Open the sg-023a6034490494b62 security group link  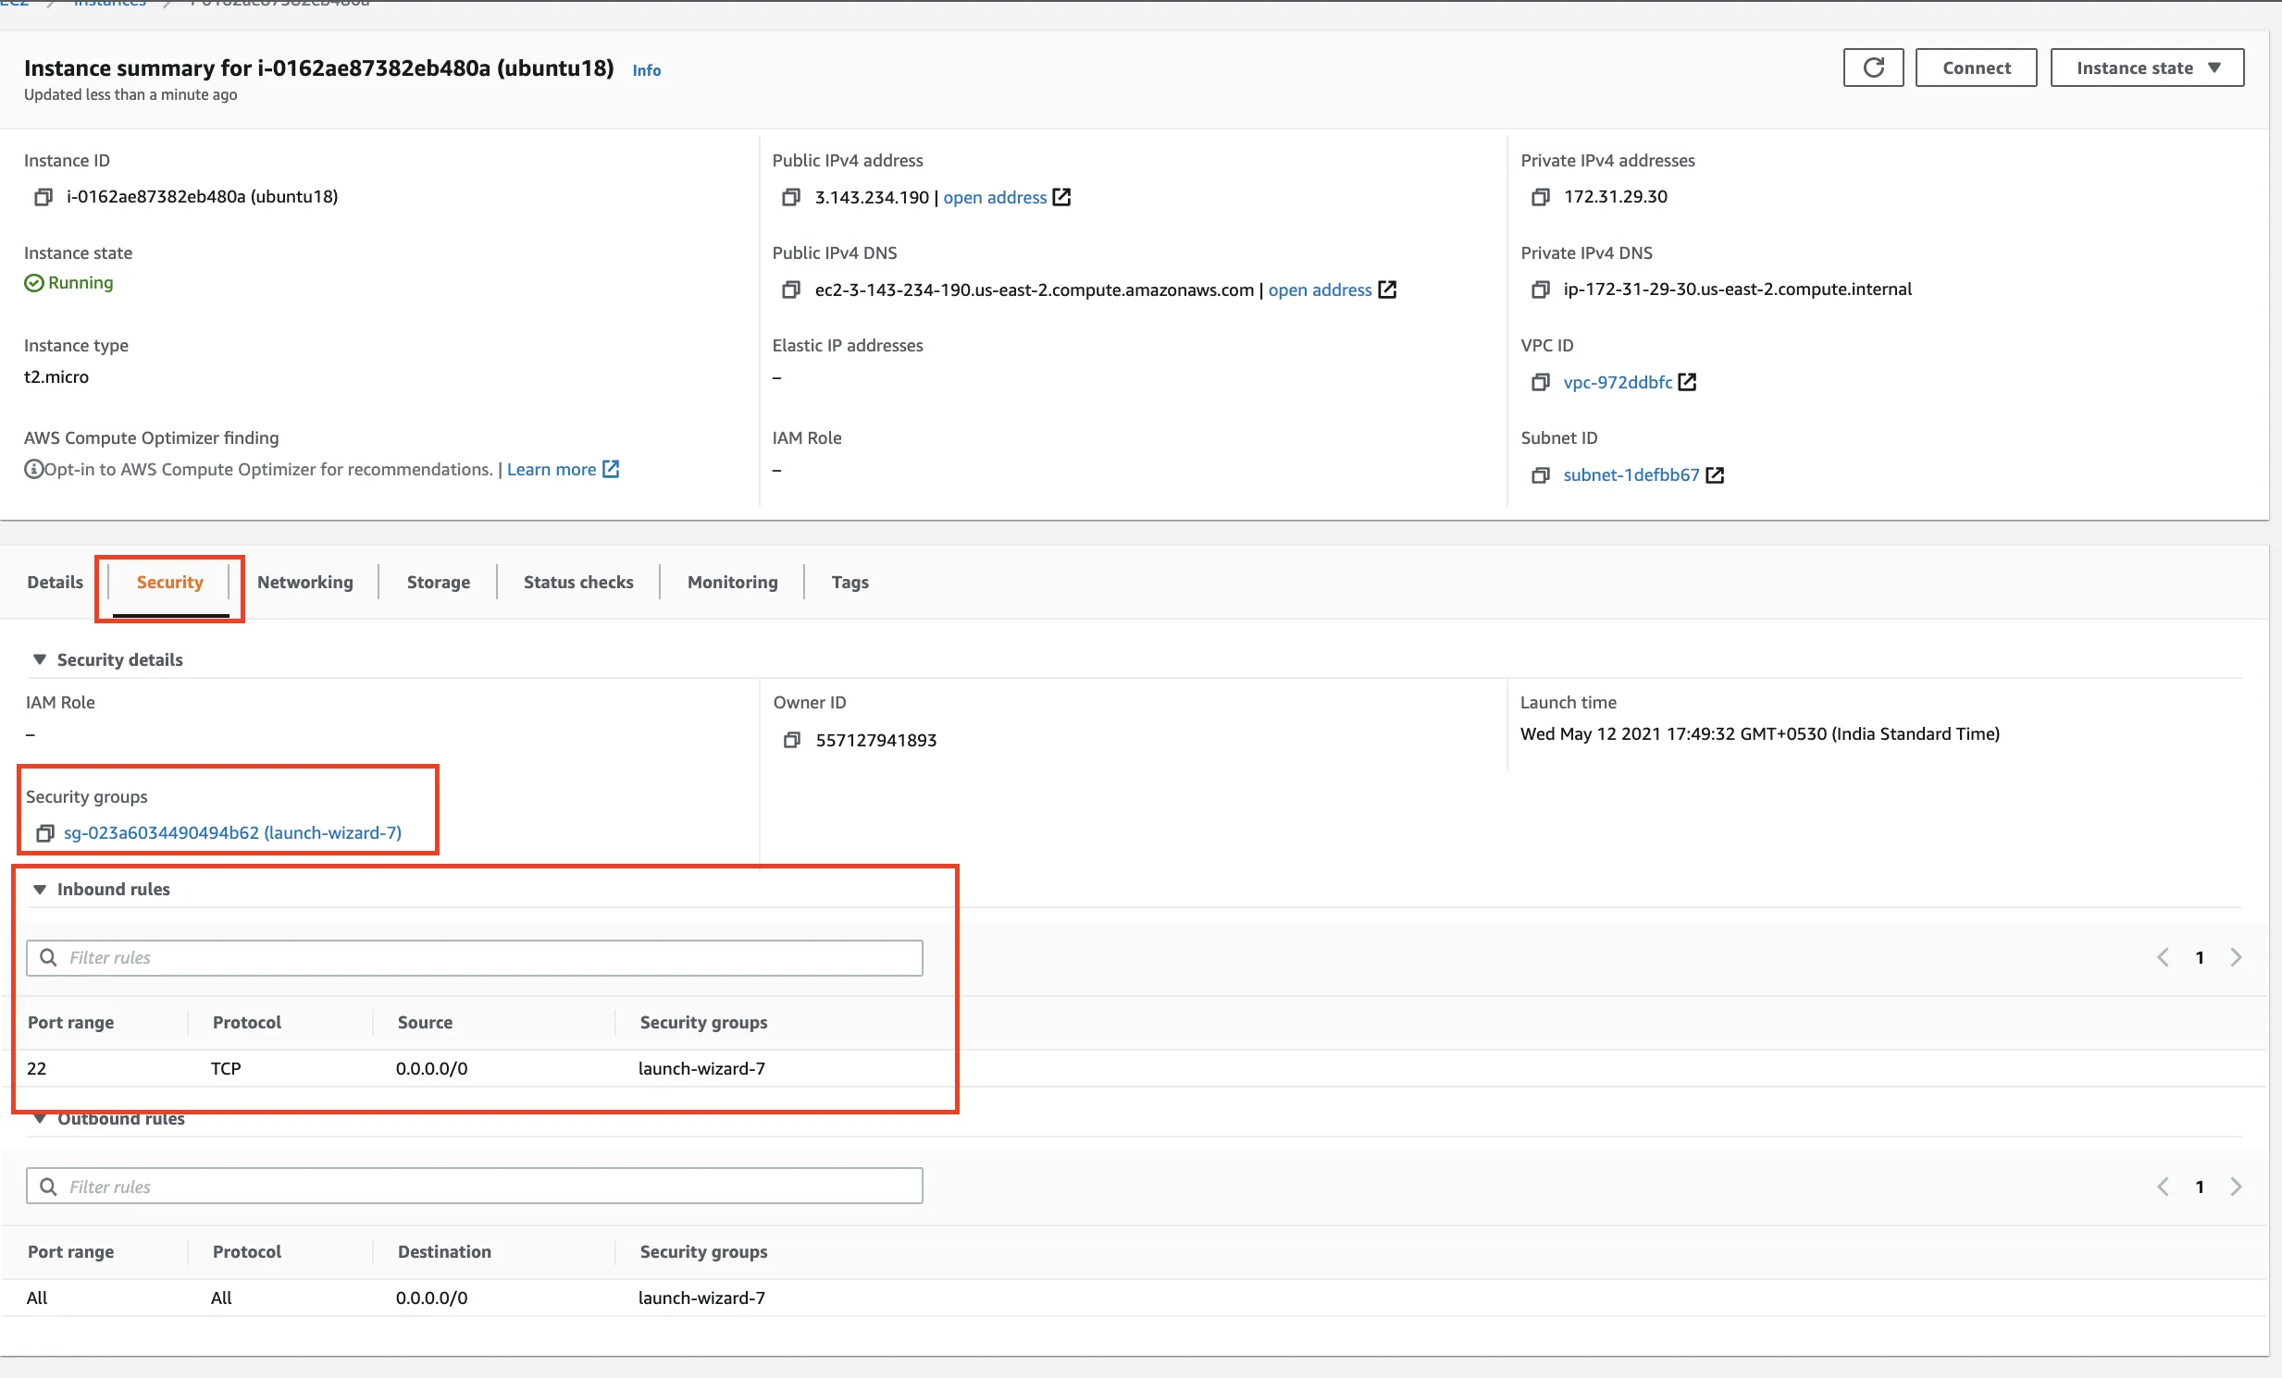pyautogui.click(x=232, y=833)
